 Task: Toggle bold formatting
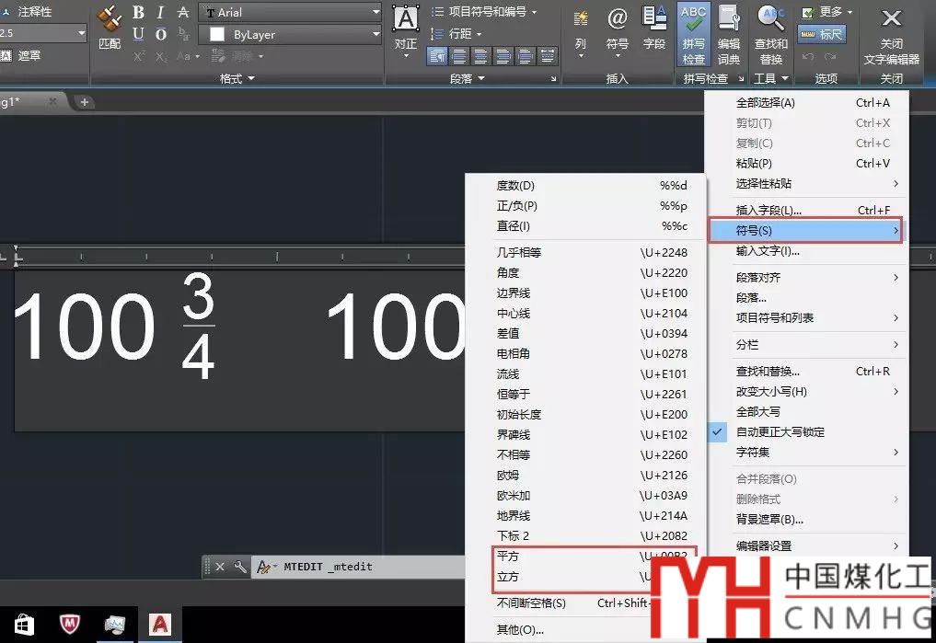tap(138, 13)
